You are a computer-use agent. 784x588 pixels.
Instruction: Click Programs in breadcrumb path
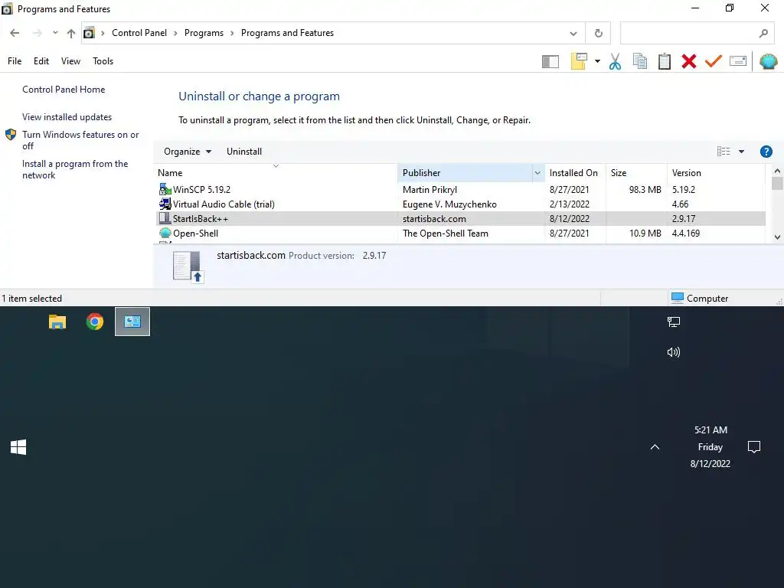click(x=204, y=33)
